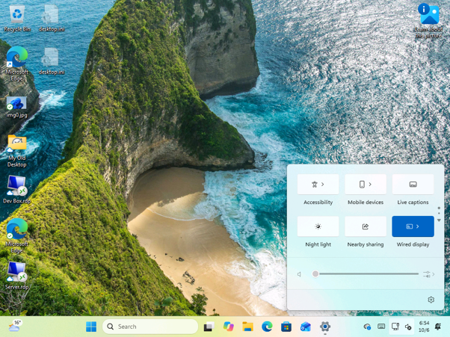Select the My Old Desktop folder
The height and width of the screenshot is (337, 450).
17,151
